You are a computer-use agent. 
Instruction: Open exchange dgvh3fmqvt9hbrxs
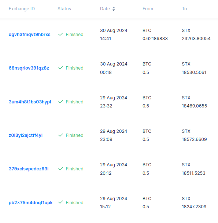coord(29,35)
